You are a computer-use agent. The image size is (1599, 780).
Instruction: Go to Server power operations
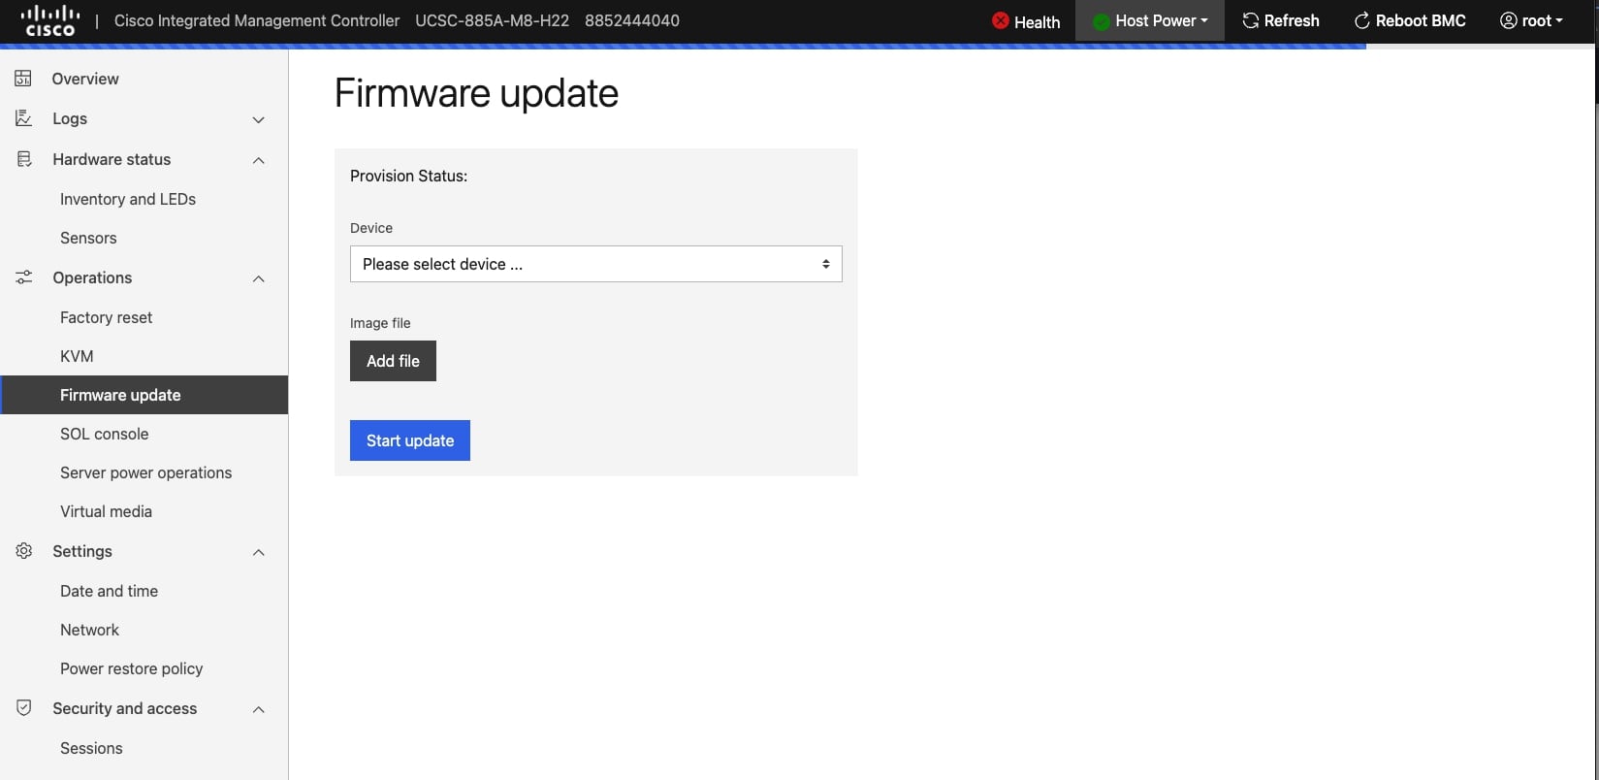tap(146, 472)
